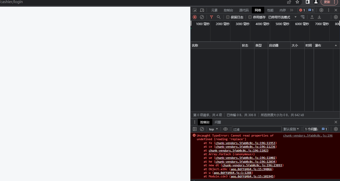Open DevTools settings gear in top bar
This screenshot has width=340, height=181.
(x=321, y=10)
